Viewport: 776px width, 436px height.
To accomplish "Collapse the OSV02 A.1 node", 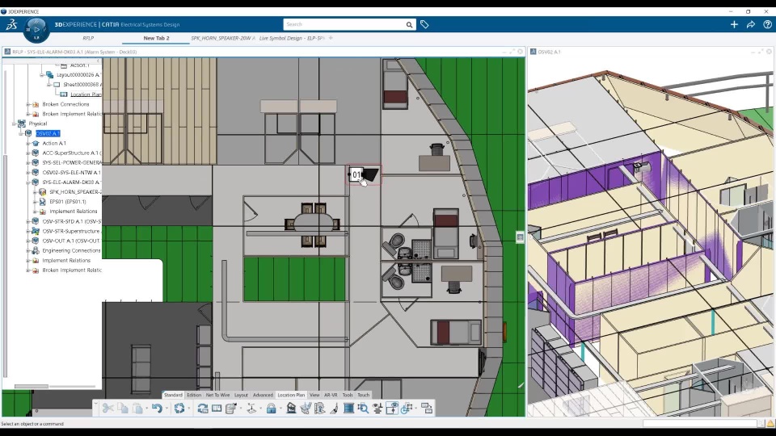I will click(21, 133).
